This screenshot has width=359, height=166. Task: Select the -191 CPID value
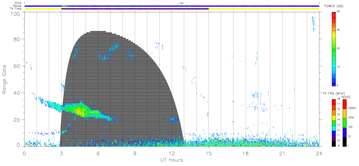pyautogui.click(x=180, y=3)
